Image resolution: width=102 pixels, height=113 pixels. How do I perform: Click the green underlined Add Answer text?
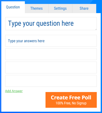(14, 91)
